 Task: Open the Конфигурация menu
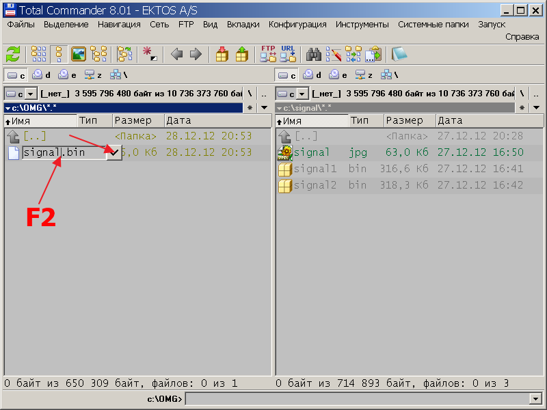point(297,24)
